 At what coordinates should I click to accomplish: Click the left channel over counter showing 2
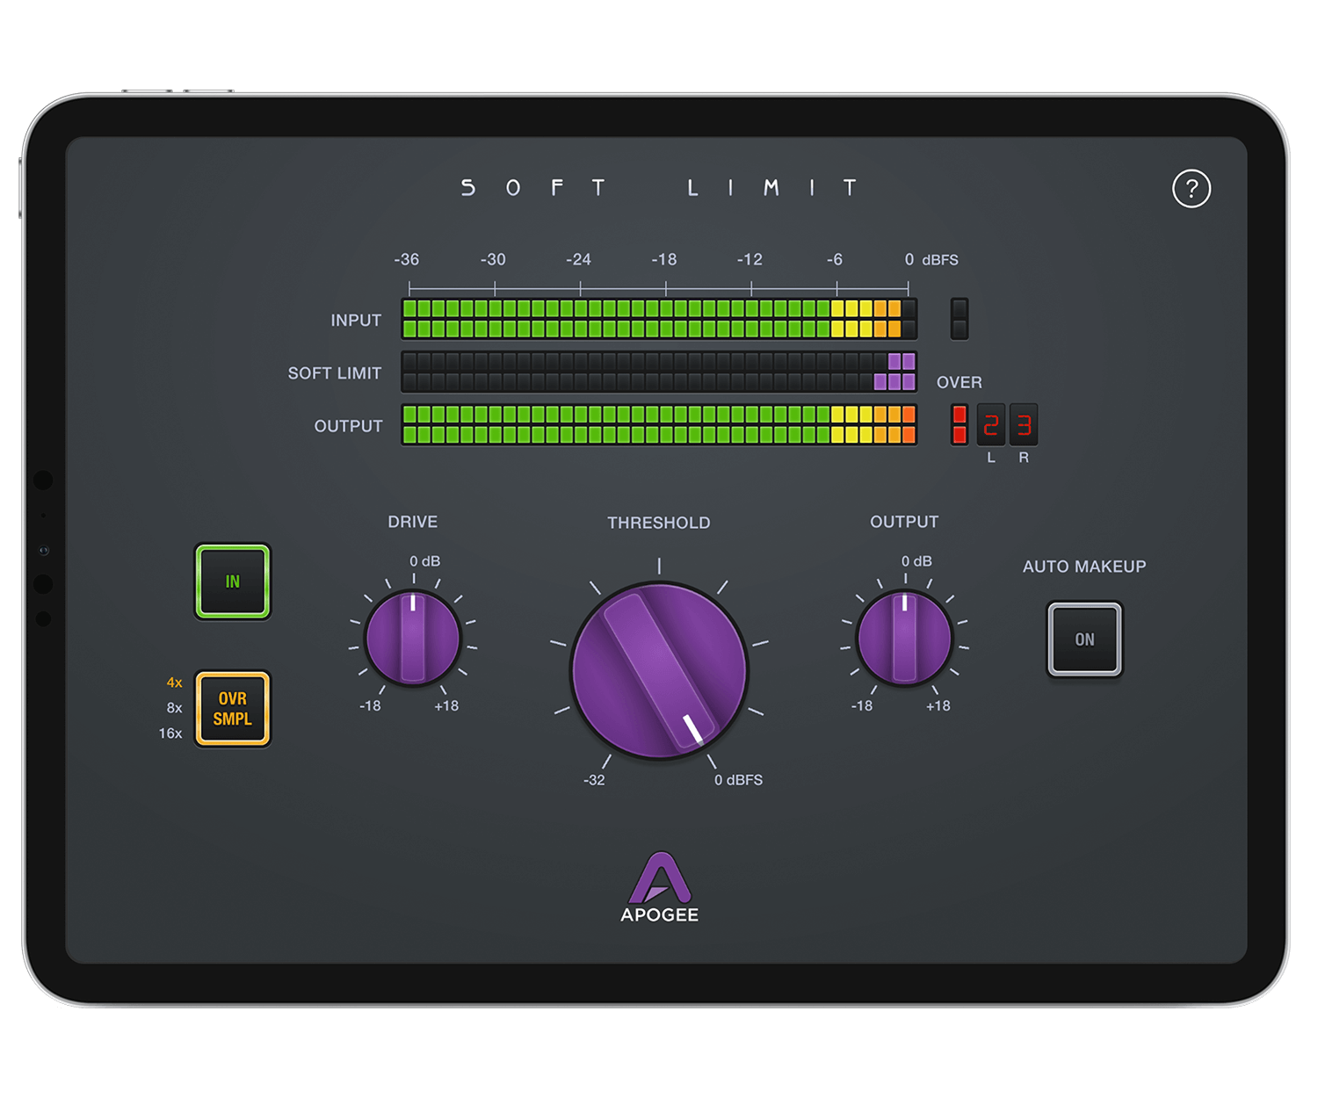tap(993, 424)
